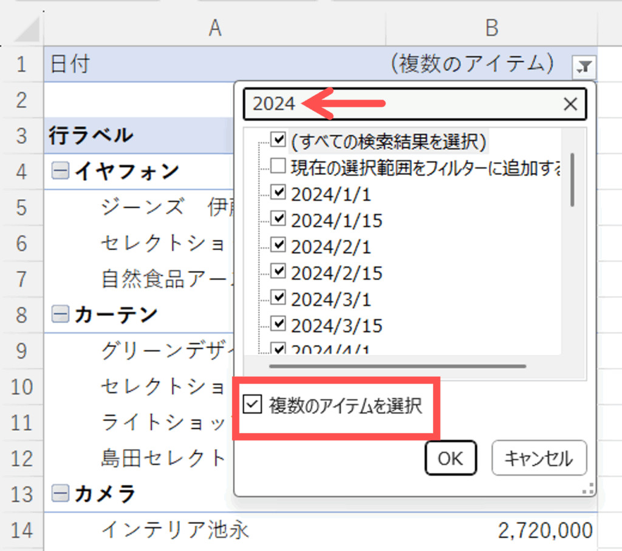Clear the 2024 search text with X
This screenshot has width=622, height=551.
570,104
